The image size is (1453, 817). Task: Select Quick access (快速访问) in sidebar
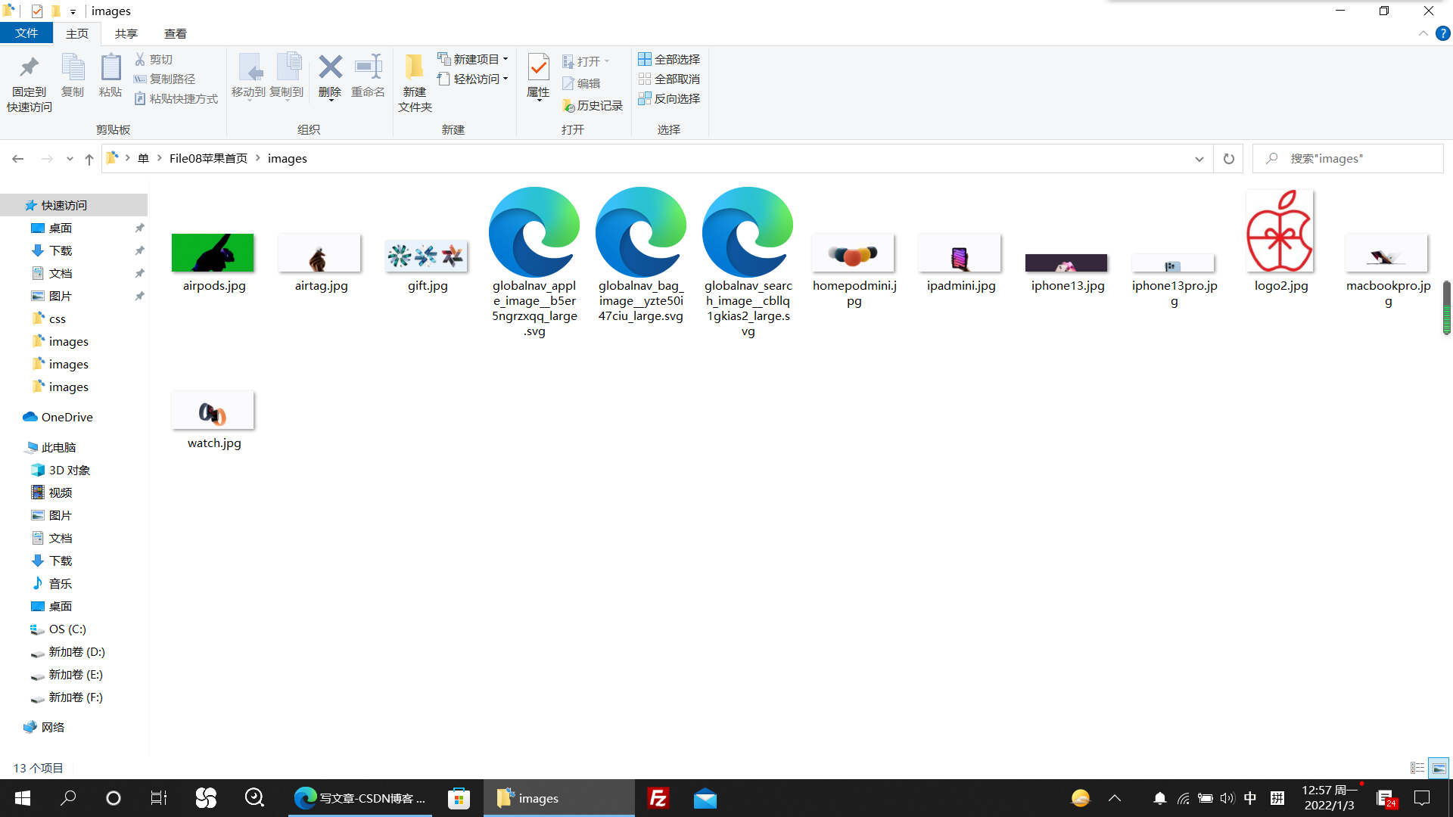pos(64,205)
